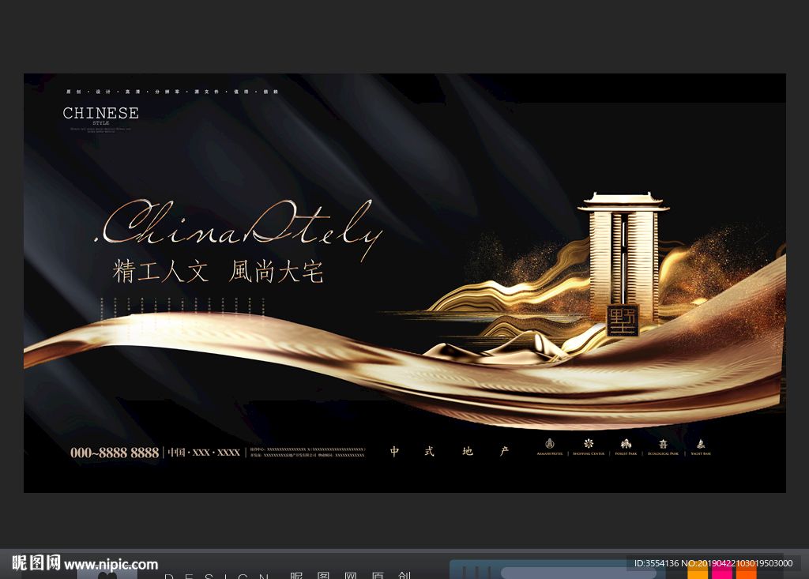Click the Forest Park icon
The height and width of the screenshot is (579, 809).
(626, 444)
